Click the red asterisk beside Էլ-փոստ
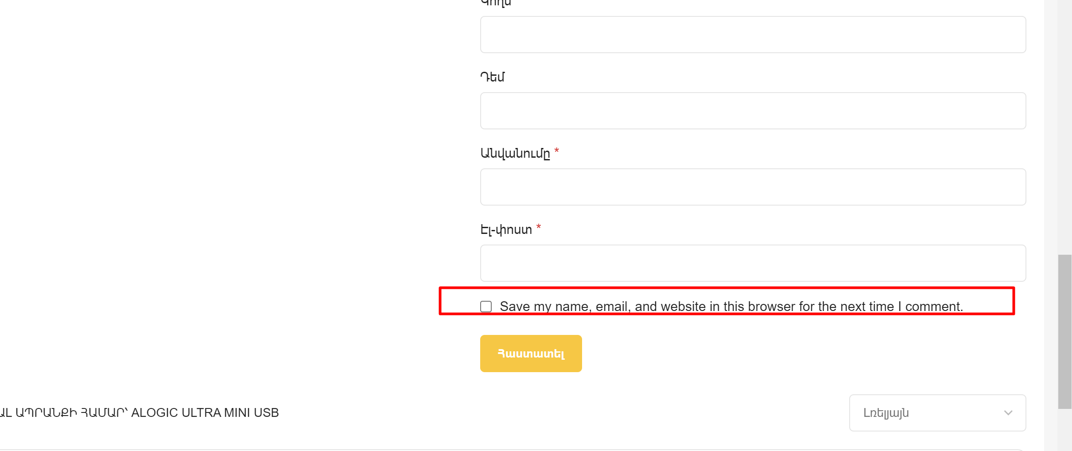Screen dimensions: 1072x451 539,227
